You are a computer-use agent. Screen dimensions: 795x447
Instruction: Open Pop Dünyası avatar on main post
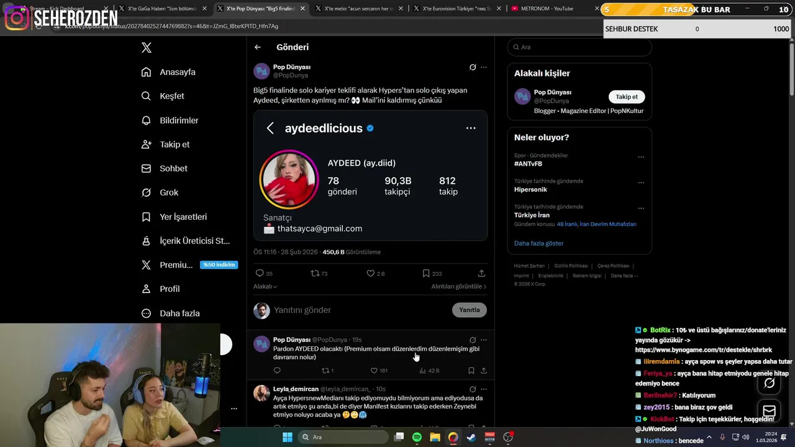click(x=261, y=71)
